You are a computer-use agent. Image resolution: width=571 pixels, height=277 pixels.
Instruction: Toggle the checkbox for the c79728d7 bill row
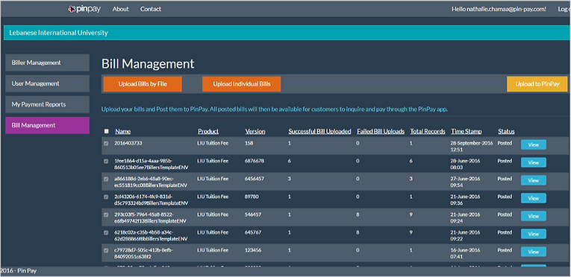(x=106, y=250)
